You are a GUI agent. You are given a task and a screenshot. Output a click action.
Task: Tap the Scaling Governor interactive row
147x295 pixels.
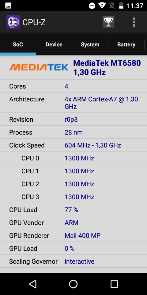(73, 261)
